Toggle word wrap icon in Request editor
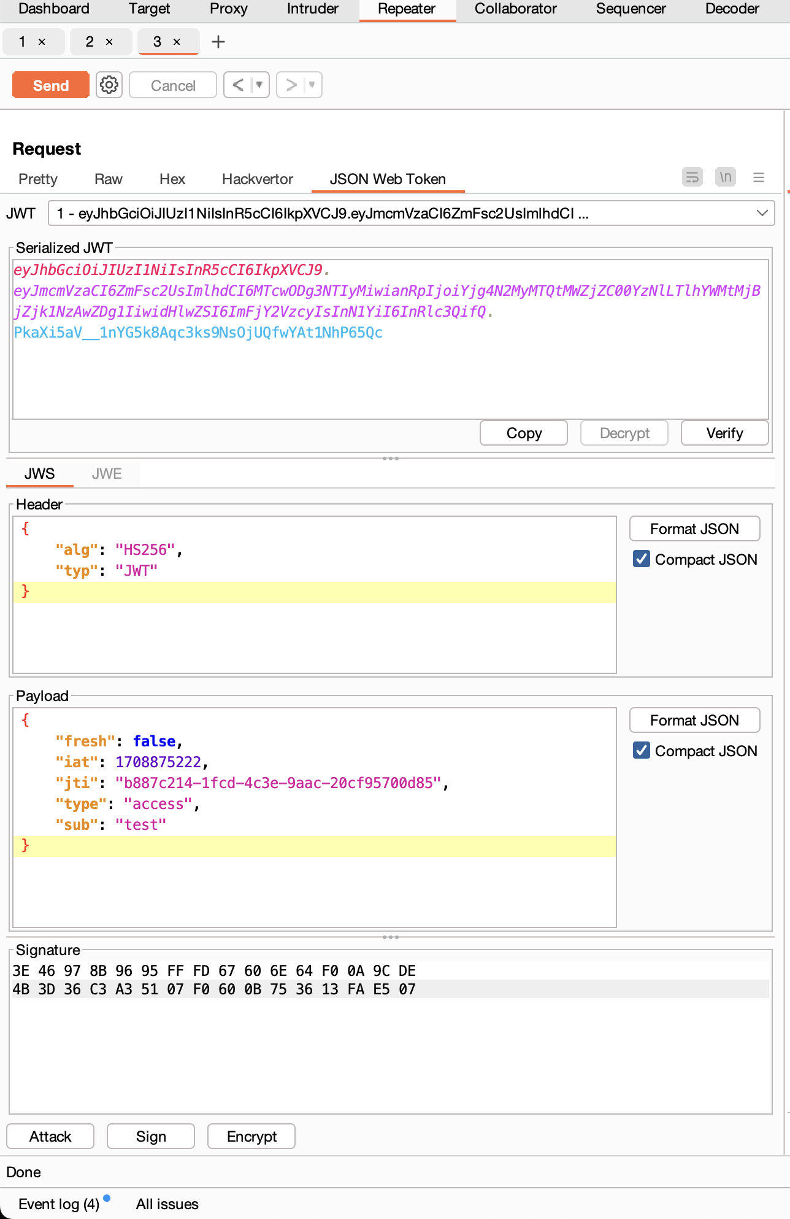Screen dimensions: 790x1219 pos(692,177)
